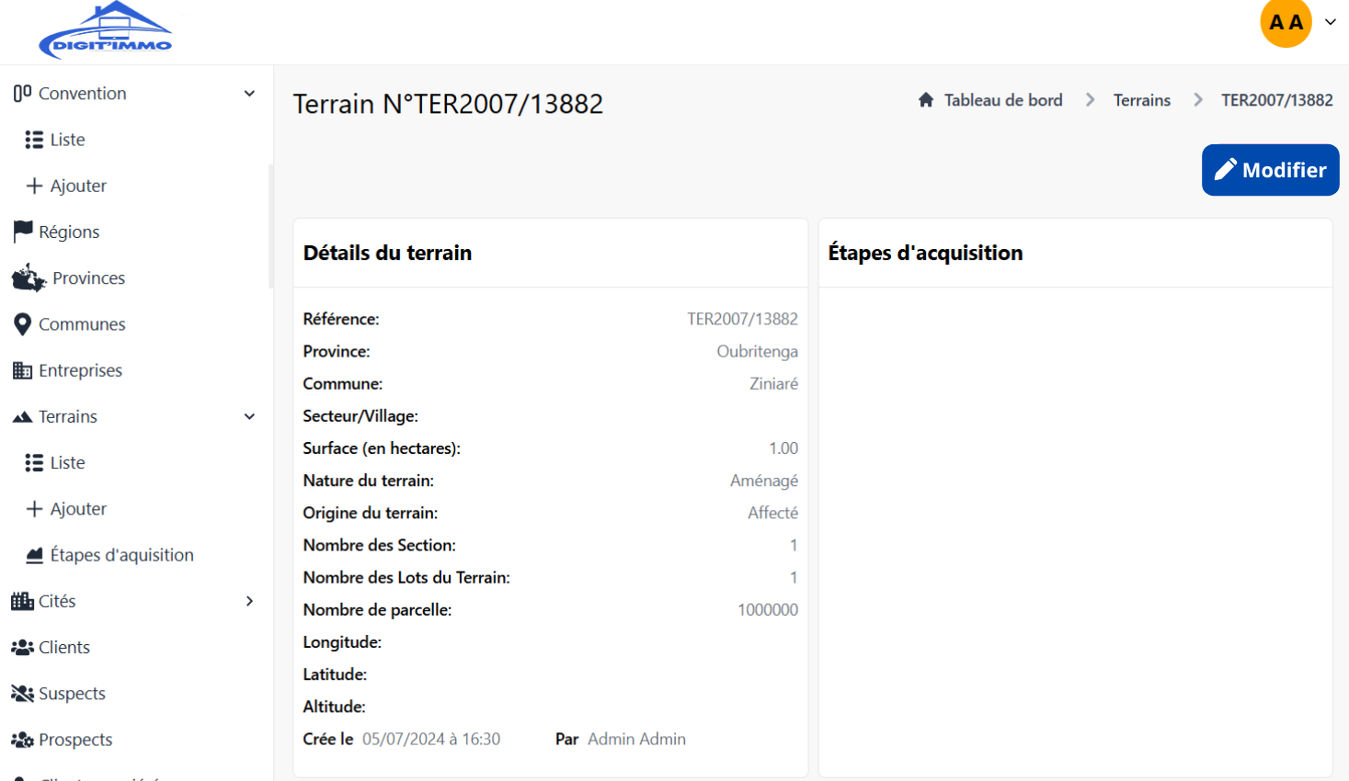Screen dimensions: 1349x781
Task: Click the Digit'Immo logo
Action: click(105, 31)
